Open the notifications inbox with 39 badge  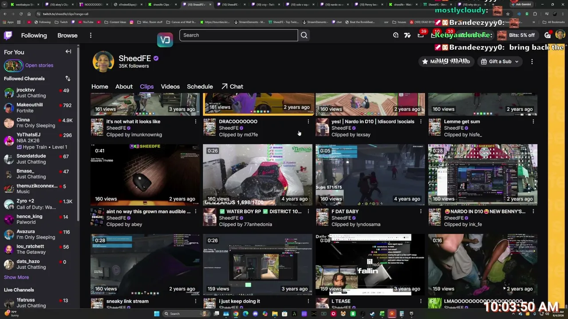tap(421, 35)
